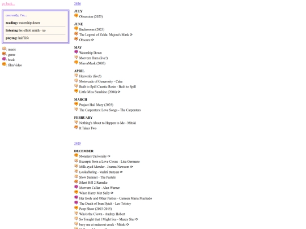Image resolution: width=306 pixels, height=229 pixels.
Task: Click the book icon beside Morvern Callar
Action: point(76,187)
